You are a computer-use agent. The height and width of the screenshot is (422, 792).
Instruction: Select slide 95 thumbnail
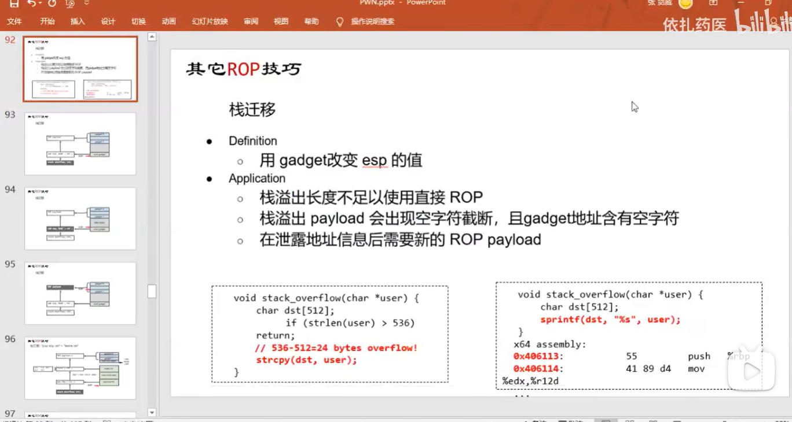pyautogui.click(x=80, y=293)
